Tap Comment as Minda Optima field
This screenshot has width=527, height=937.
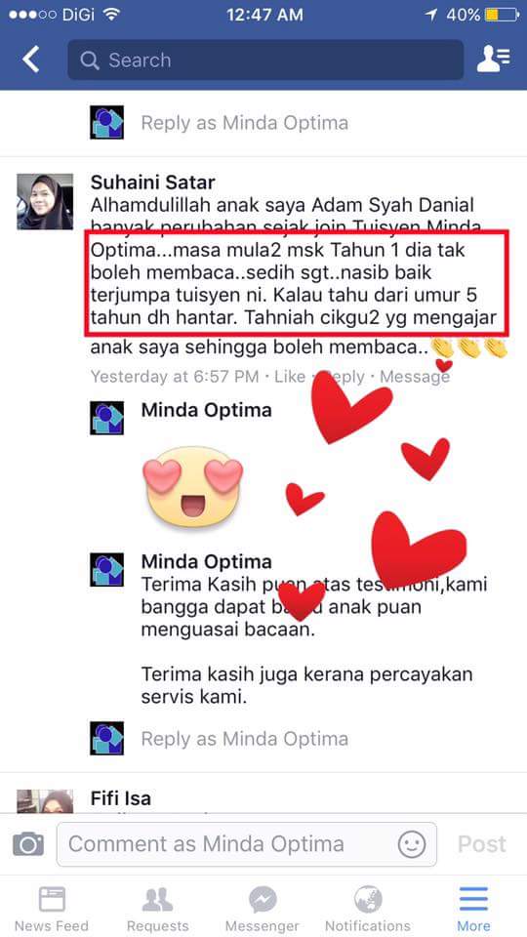pos(246,843)
